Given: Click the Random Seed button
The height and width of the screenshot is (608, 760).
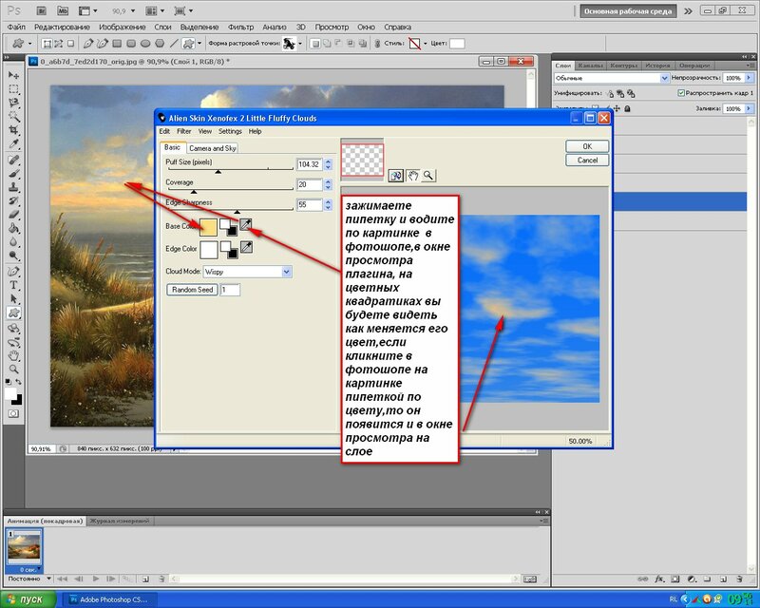Looking at the screenshot, I should [x=192, y=290].
